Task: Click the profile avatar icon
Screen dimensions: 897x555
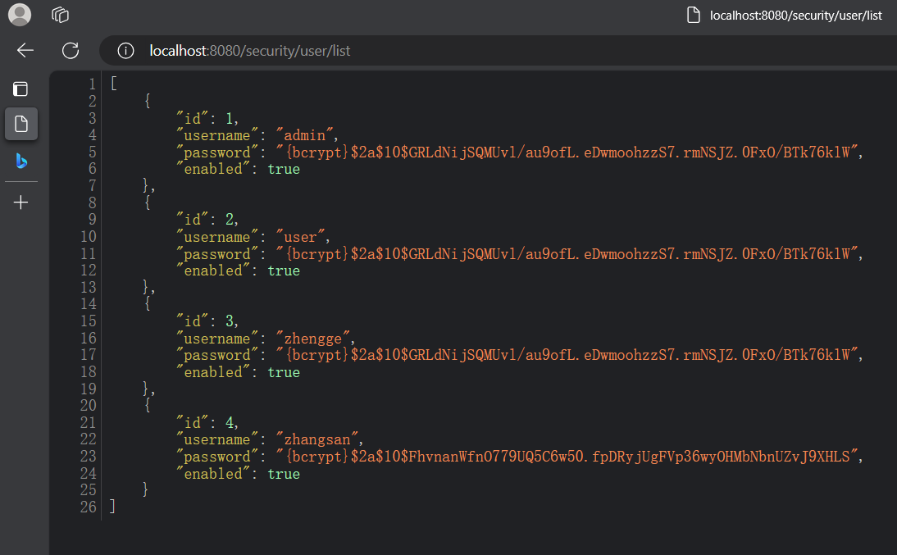Action: [20, 15]
